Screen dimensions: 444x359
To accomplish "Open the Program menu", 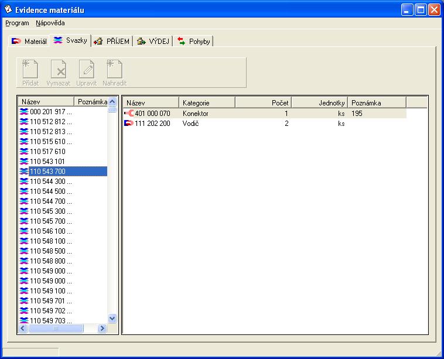I will point(17,23).
